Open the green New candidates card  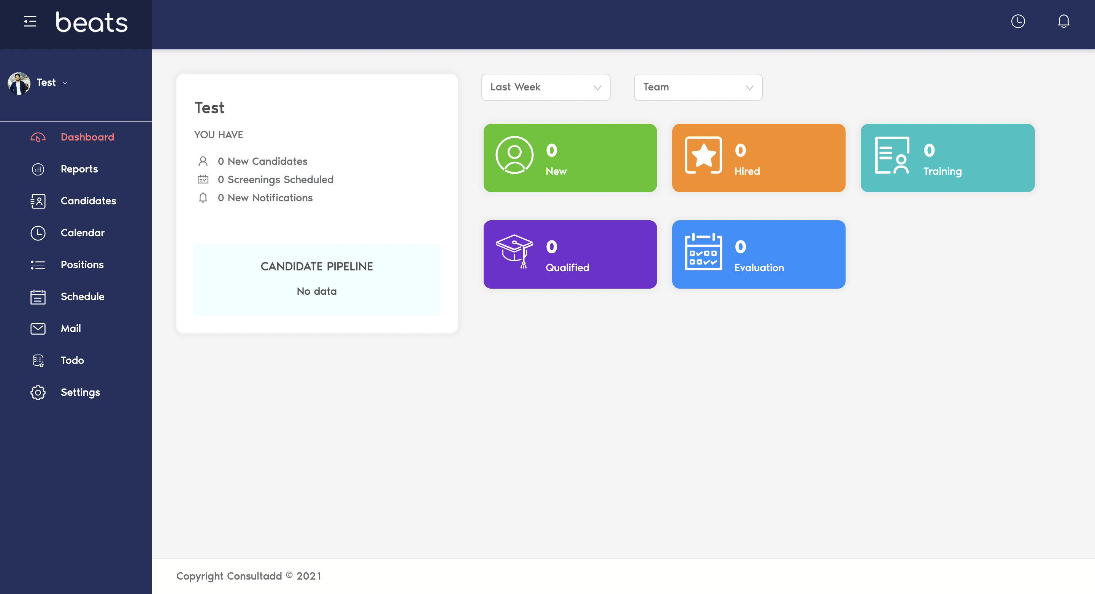pos(570,158)
